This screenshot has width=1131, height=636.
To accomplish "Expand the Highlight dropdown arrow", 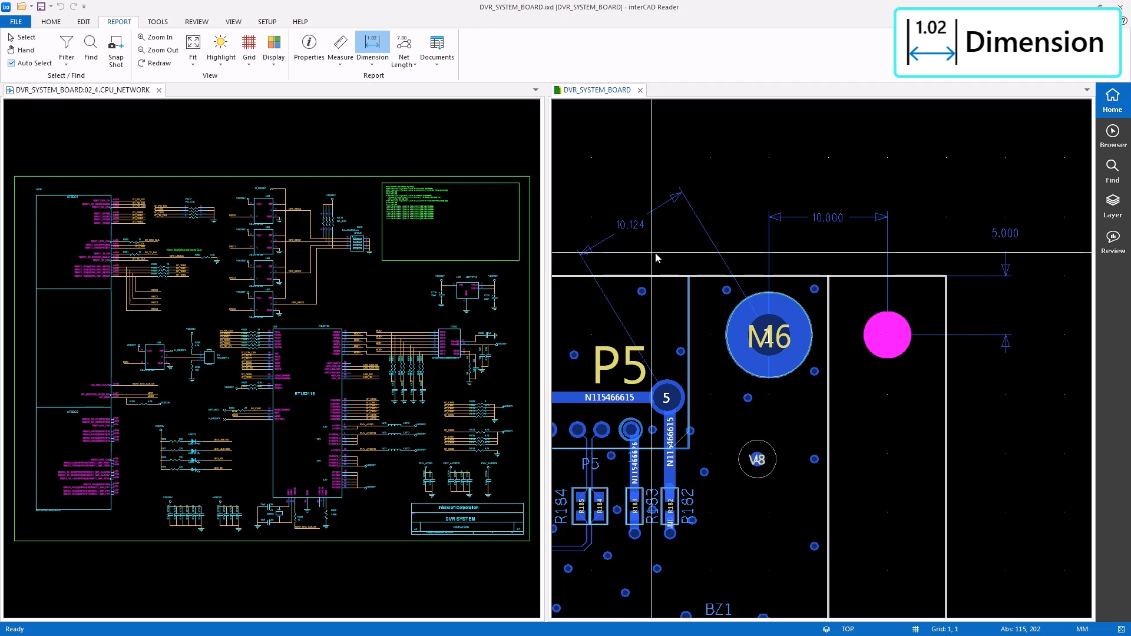I will point(221,65).
